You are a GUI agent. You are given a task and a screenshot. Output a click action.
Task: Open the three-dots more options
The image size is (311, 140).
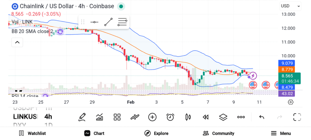(241, 117)
